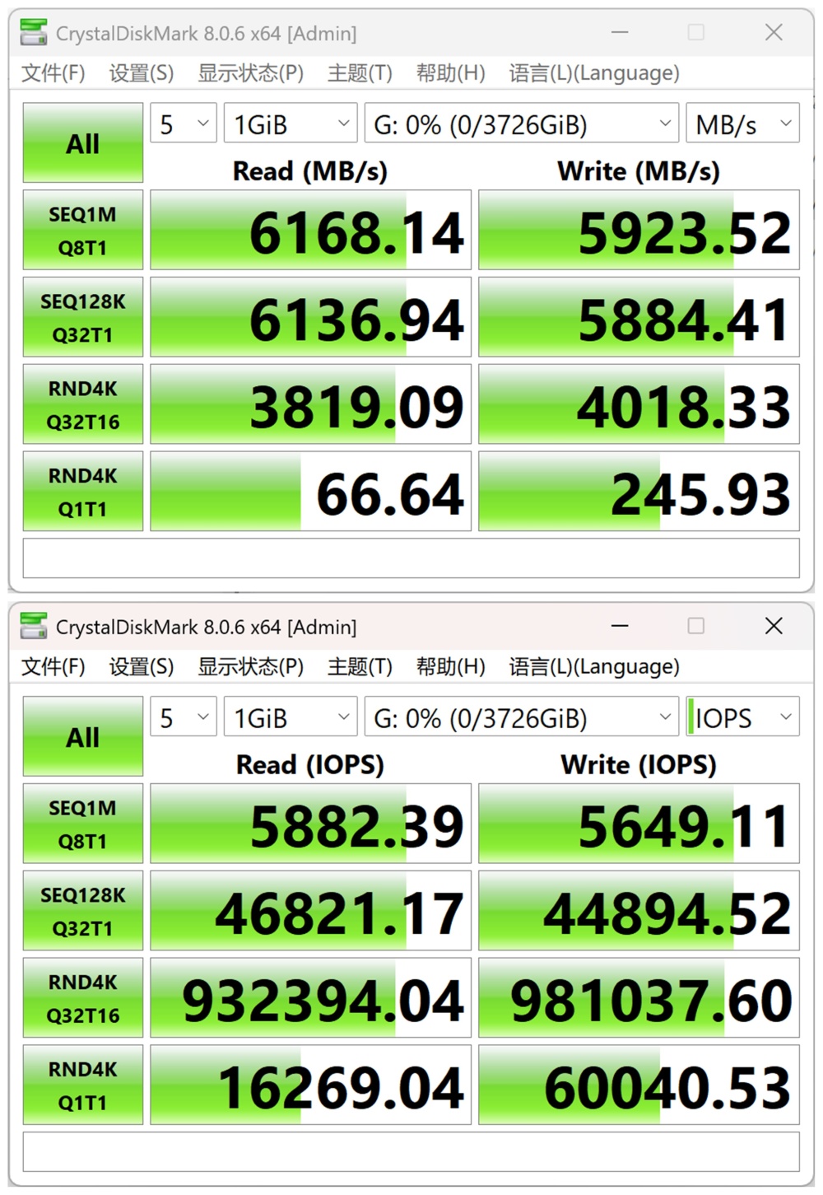Click the 981037.60 write IOPS value
The width and height of the screenshot is (823, 1195).
639,998
